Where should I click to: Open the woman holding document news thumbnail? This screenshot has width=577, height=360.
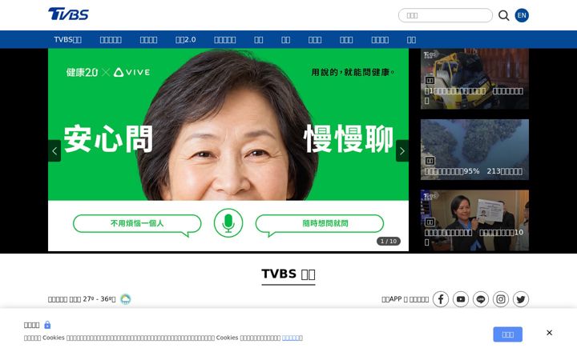pyautogui.click(x=474, y=221)
